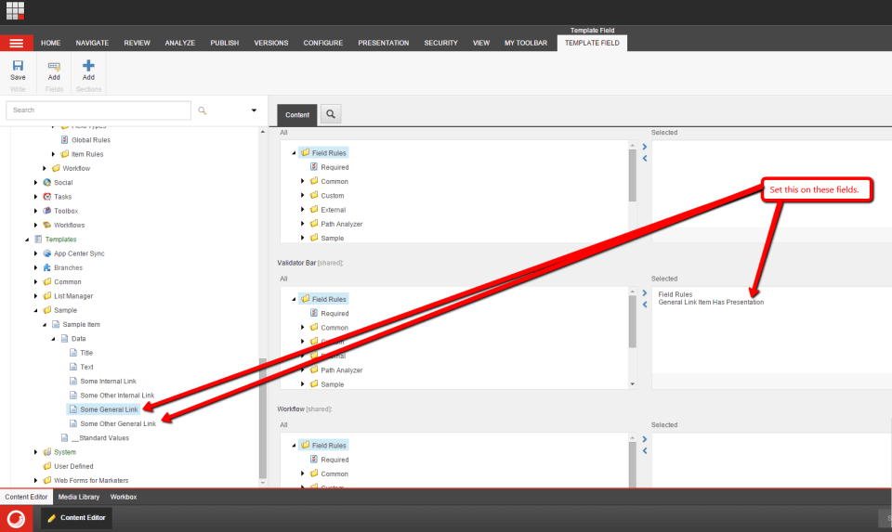
Task: Click the Tasks node icon
Action: click(47, 197)
